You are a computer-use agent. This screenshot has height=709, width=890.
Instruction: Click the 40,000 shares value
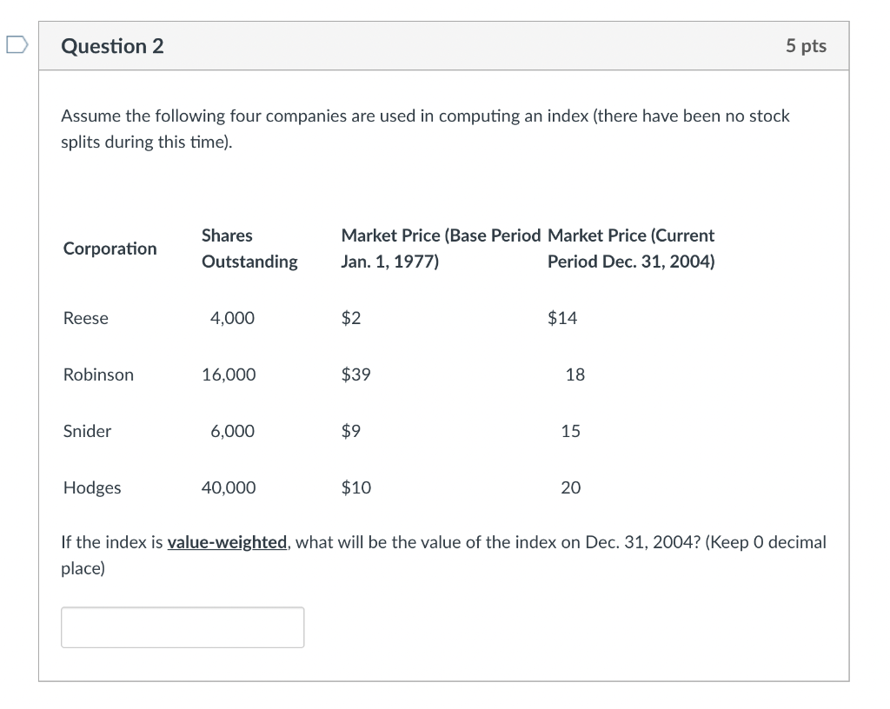pyautogui.click(x=229, y=487)
